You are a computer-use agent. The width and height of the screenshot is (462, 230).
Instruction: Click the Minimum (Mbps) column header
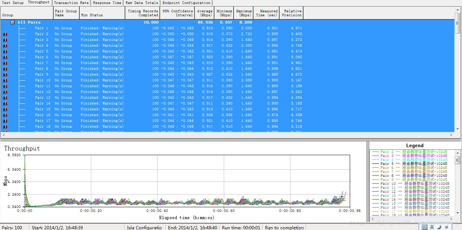(x=224, y=13)
